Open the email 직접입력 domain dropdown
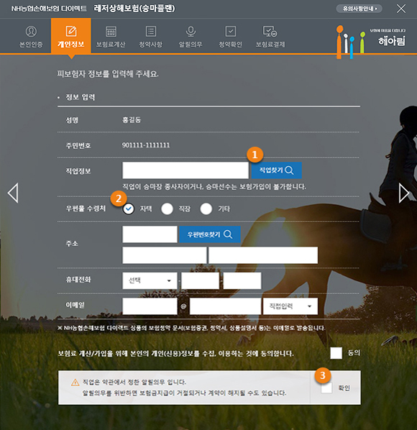 290,306
